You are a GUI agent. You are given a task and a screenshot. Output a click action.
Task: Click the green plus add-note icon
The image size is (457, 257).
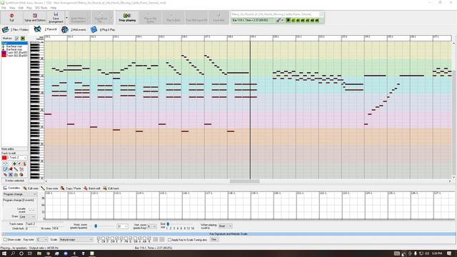[x=14, y=163]
